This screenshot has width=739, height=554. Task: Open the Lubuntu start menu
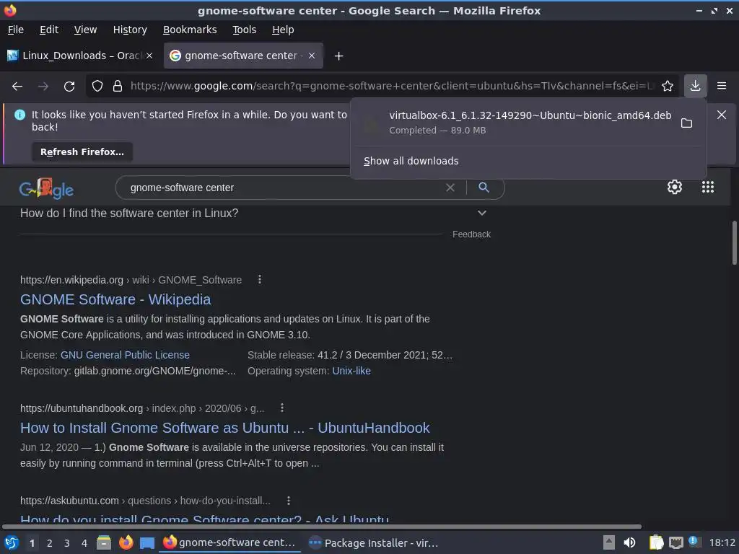pos(12,542)
